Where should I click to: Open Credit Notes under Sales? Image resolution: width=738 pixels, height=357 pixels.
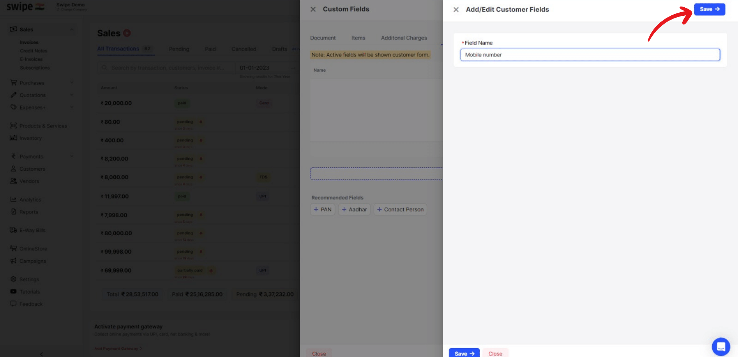click(34, 51)
